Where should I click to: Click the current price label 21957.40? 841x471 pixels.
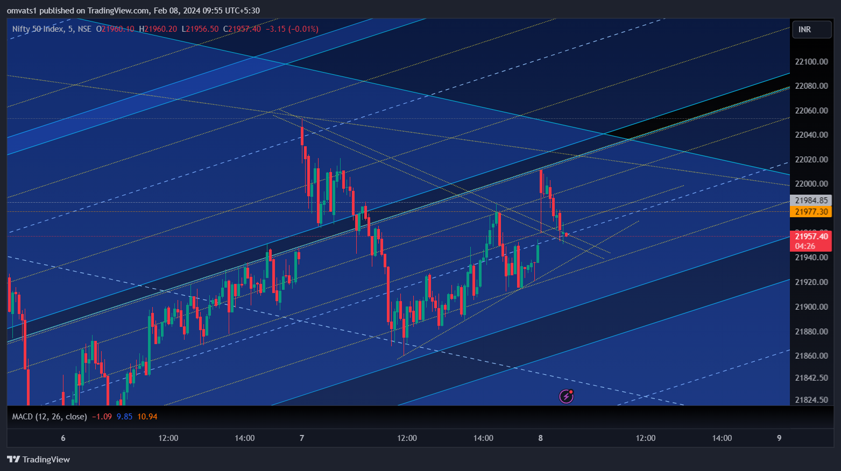(811, 237)
